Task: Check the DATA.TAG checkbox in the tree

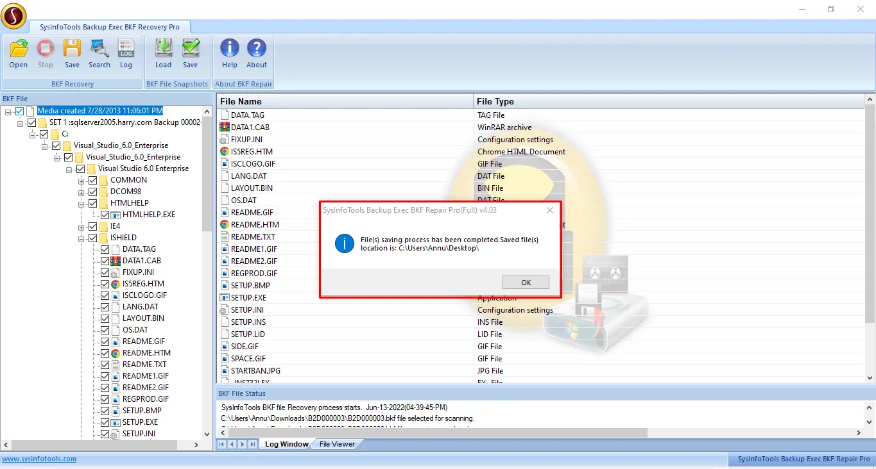Action: tap(105, 249)
